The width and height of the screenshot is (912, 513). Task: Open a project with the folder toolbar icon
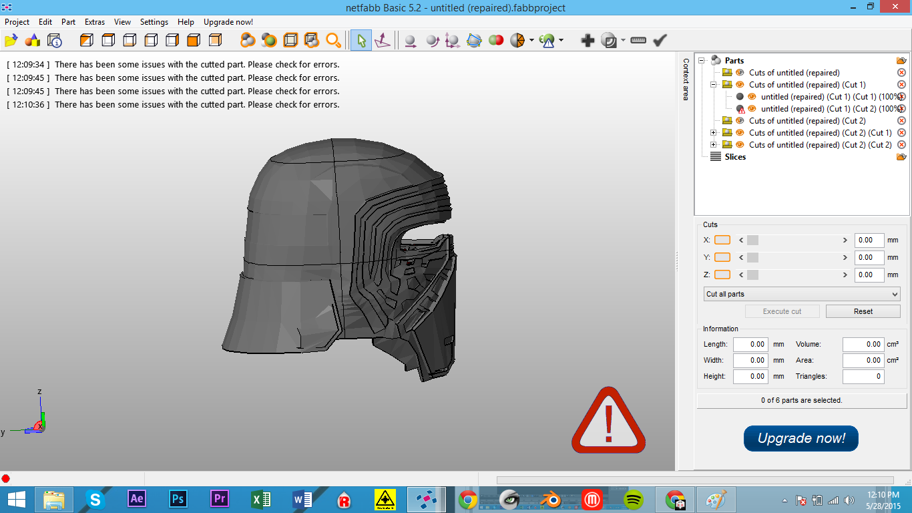[11, 41]
